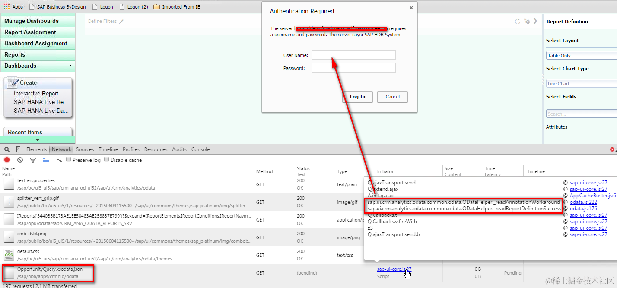Close the Authentication Required dialog

[411, 7]
